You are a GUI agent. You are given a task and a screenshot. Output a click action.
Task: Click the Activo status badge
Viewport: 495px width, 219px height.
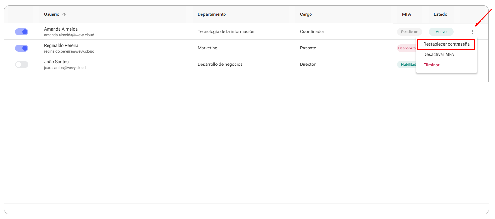coord(441,32)
